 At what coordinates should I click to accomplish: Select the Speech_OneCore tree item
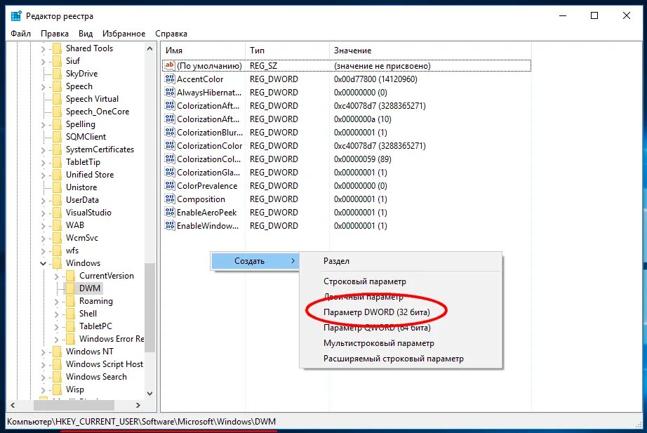pos(98,112)
